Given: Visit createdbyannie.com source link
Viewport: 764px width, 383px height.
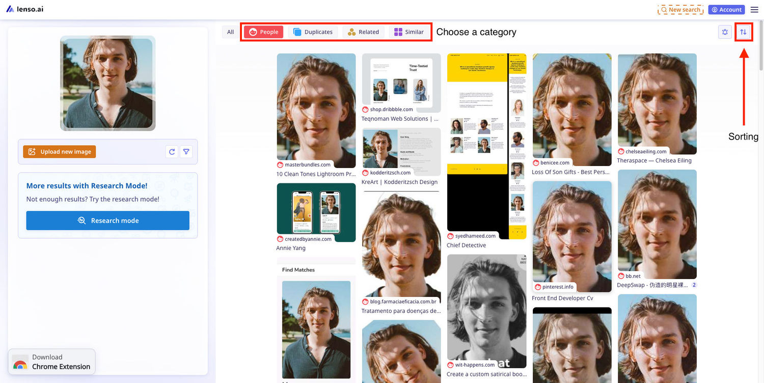Looking at the screenshot, I should click(308, 239).
